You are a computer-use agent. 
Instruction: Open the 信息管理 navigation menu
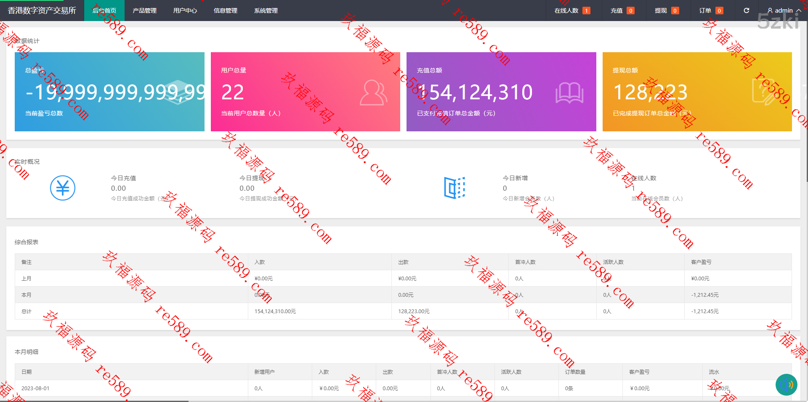click(225, 11)
